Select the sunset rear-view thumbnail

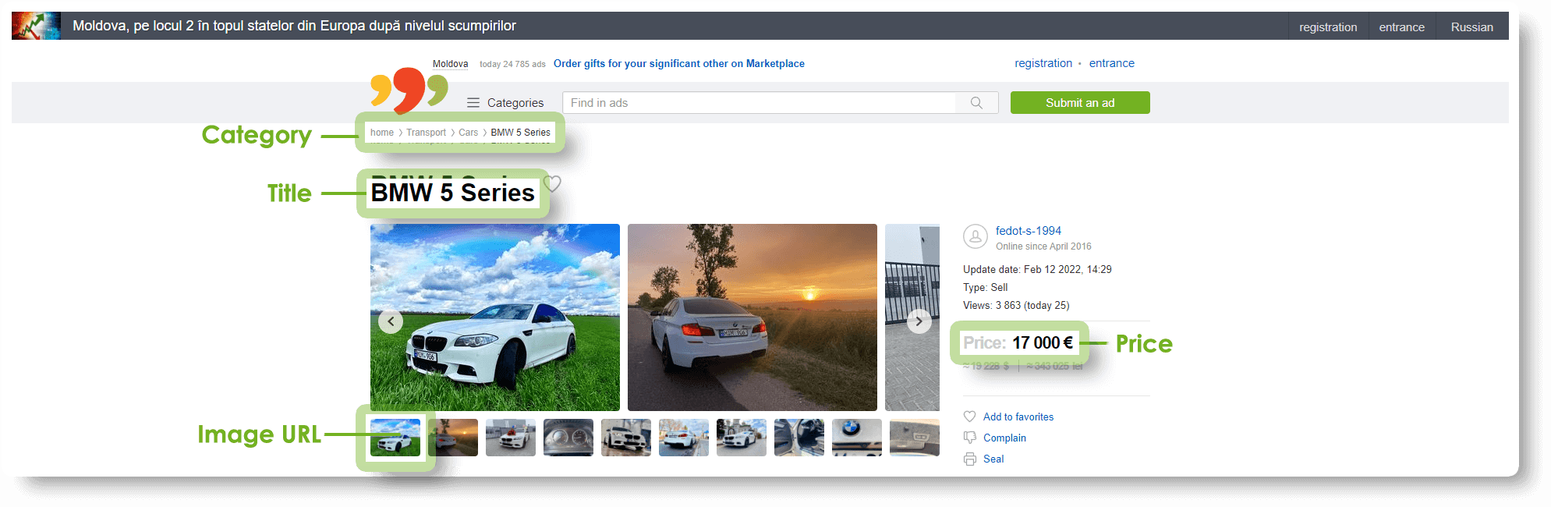453,438
